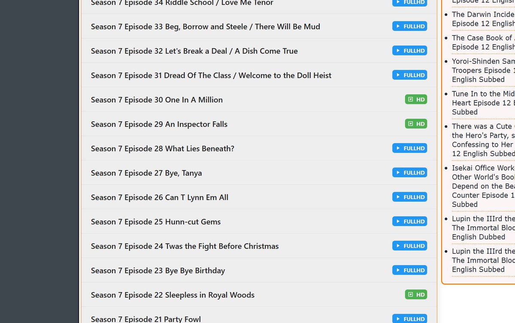Open Season 7 Episode 21 Party Fowl
The width and height of the screenshot is (515, 323).
click(x=146, y=319)
